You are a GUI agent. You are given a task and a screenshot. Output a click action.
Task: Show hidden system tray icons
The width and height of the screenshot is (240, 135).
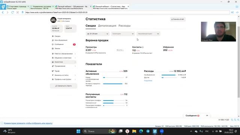pyautogui.click(x=191, y=131)
